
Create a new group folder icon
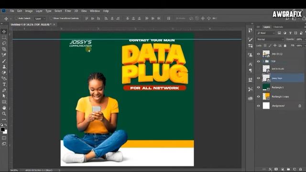288,169
